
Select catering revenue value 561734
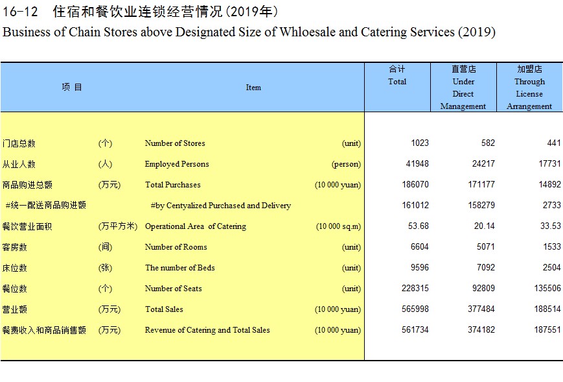415,330
